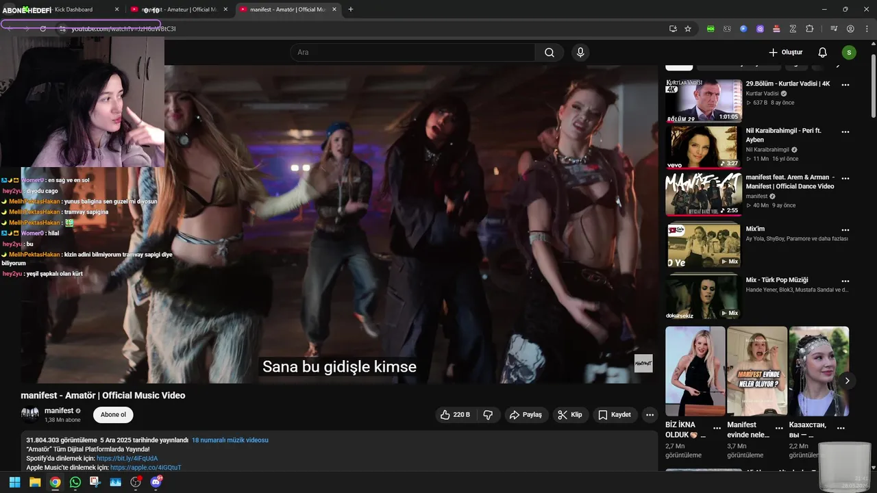
Task: Open WhatsApp from the taskbar
Action: click(x=75, y=482)
